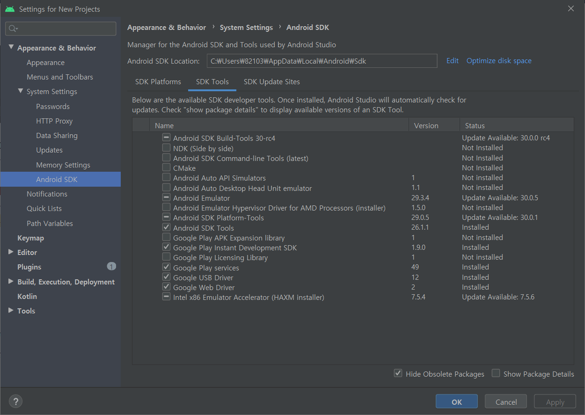Open Memory Settings page
The width and height of the screenshot is (585, 415).
pos(63,165)
